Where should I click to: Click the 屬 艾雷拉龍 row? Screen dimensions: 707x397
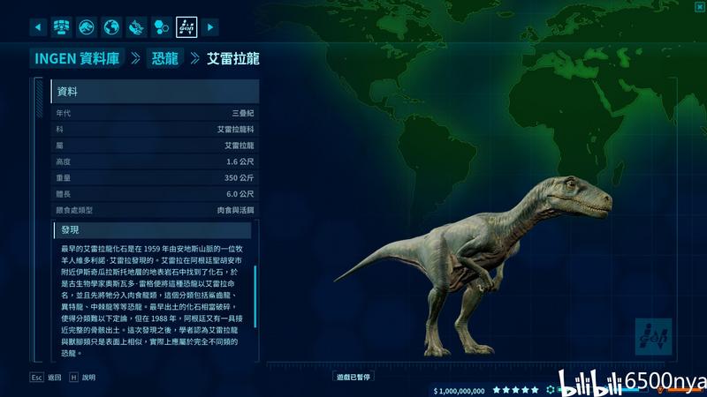[x=156, y=146]
